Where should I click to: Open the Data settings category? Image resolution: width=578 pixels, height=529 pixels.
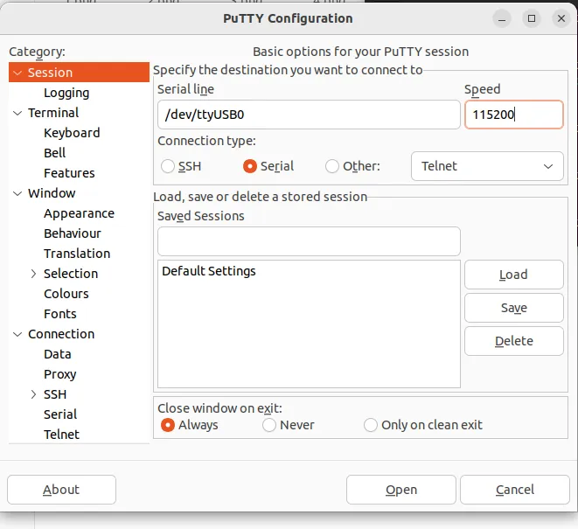57,354
